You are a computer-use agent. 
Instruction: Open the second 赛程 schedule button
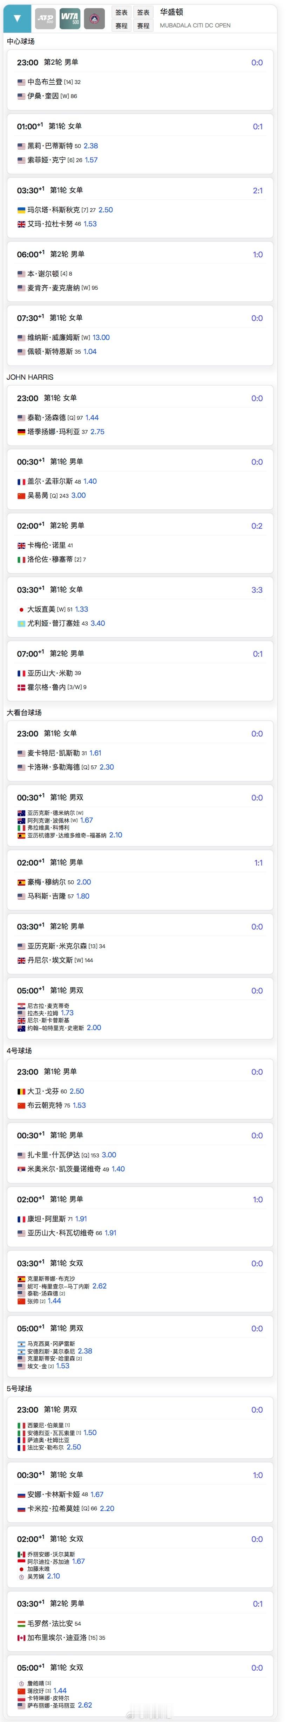pos(143,25)
